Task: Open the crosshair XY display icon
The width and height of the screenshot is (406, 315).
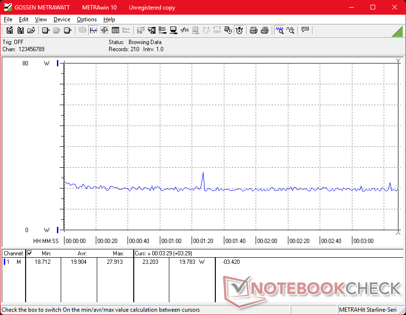Action: pyautogui.click(x=104, y=30)
